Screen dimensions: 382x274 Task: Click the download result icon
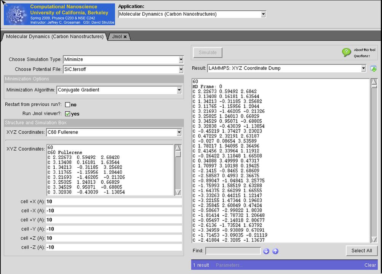click(373, 69)
